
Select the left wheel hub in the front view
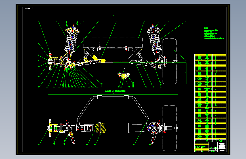coord(53,61)
